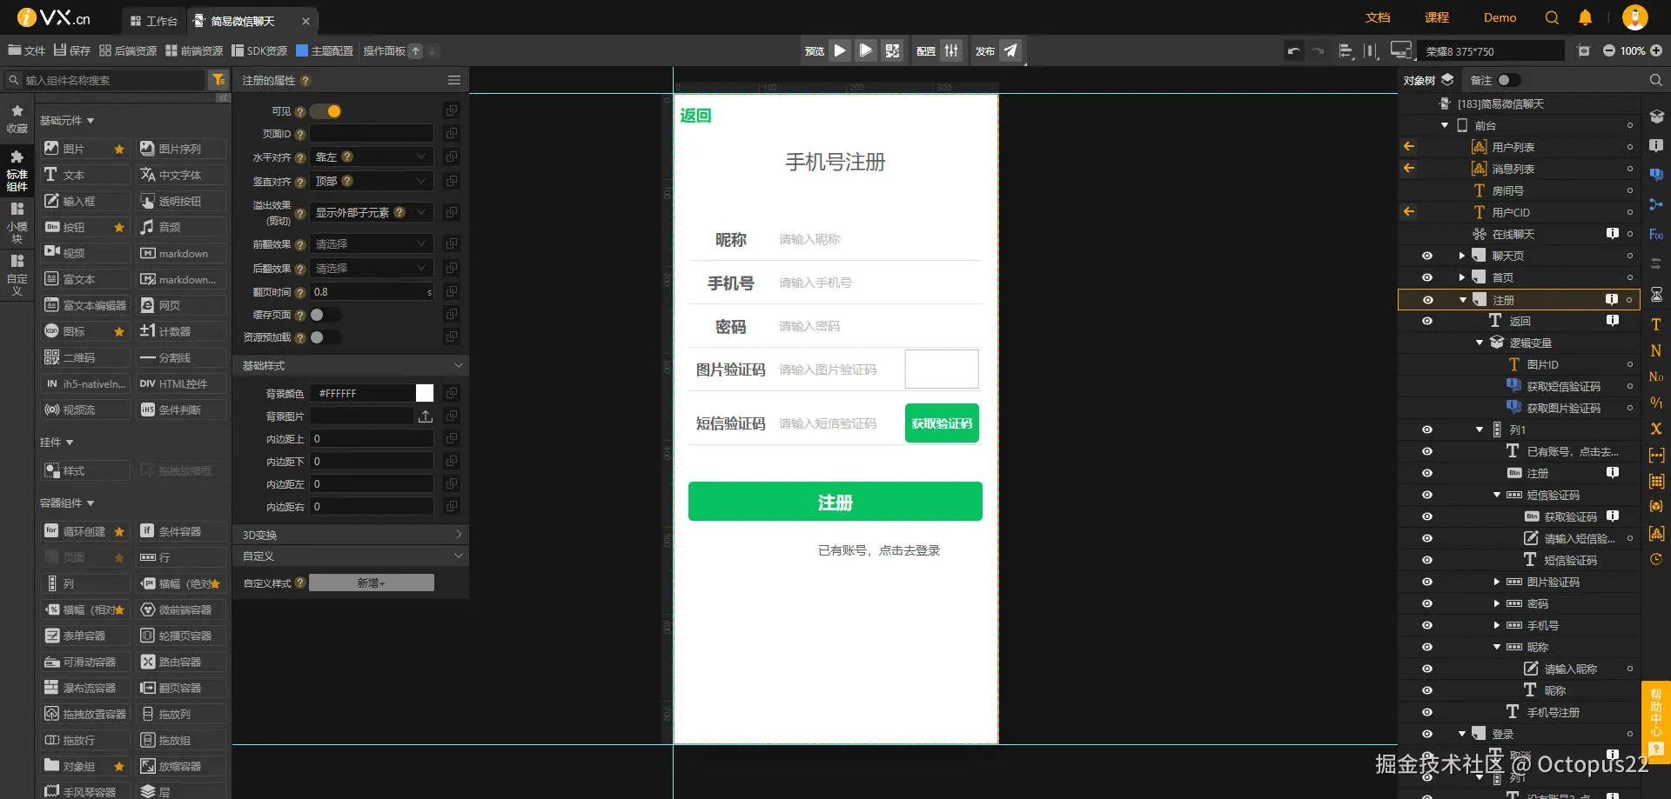Image resolution: width=1671 pixels, height=799 pixels.
Task: Open the 前端资源 menu
Action: coord(194,50)
